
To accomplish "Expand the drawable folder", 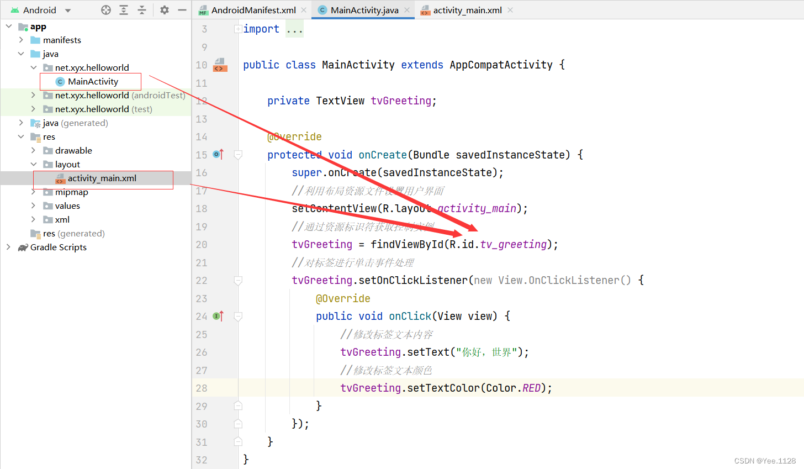I will tap(33, 150).
